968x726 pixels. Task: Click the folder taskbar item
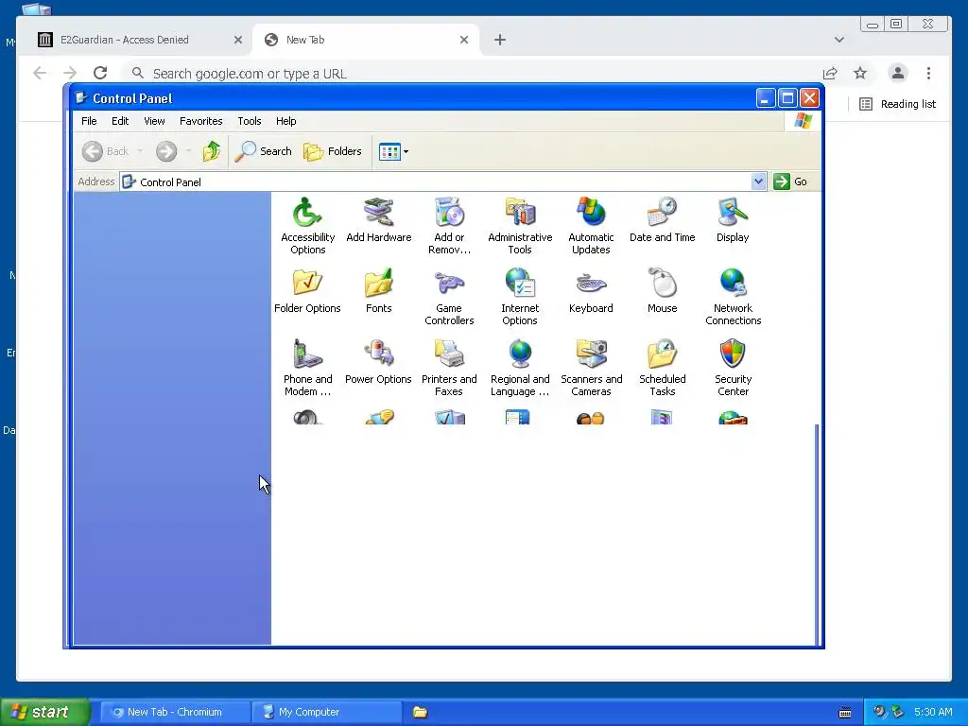coord(421,712)
